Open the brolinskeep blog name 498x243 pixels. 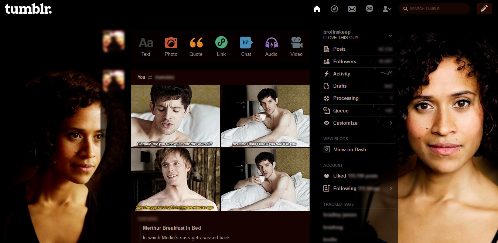pos(337,32)
